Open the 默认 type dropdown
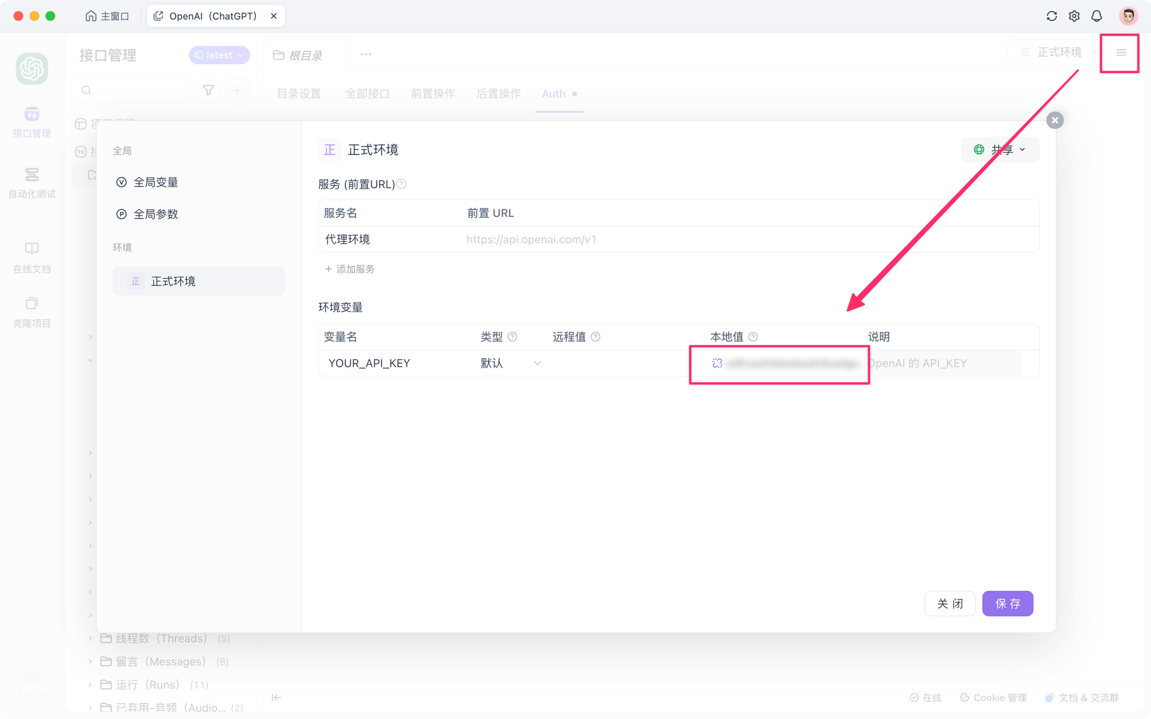The width and height of the screenshot is (1151, 719). [x=511, y=363]
